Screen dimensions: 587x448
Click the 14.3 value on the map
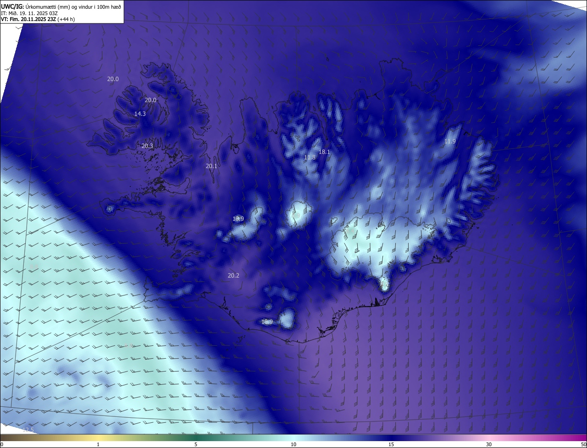(x=140, y=114)
